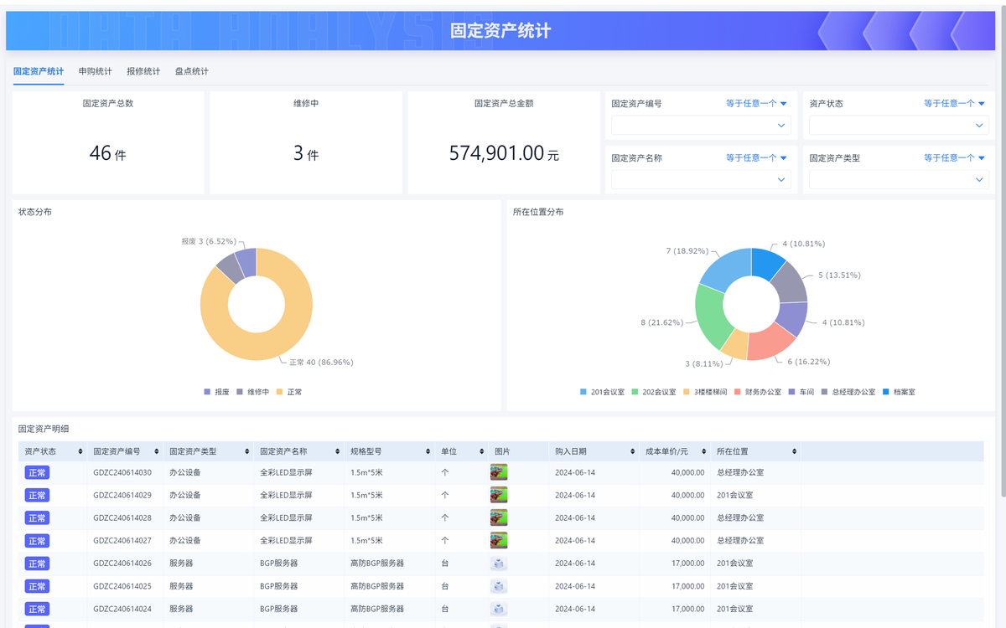The height and width of the screenshot is (628, 1006).
Task: Switch to the 盘点统计 tab
Action: click(191, 71)
